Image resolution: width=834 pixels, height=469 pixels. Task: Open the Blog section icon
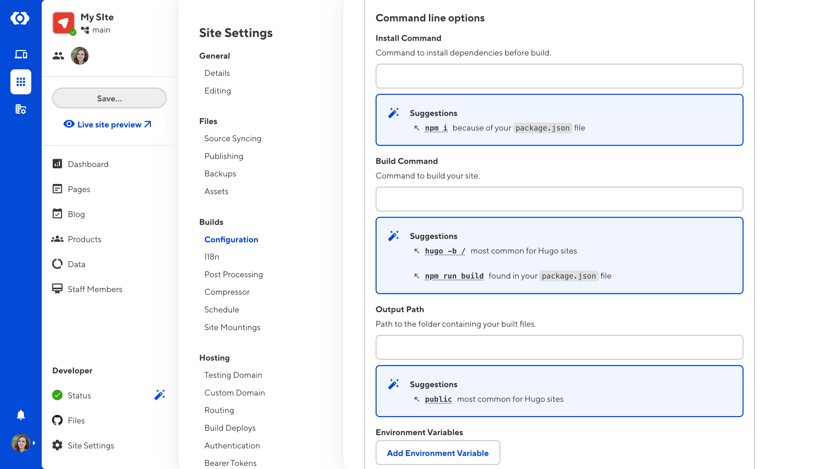coord(57,214)
